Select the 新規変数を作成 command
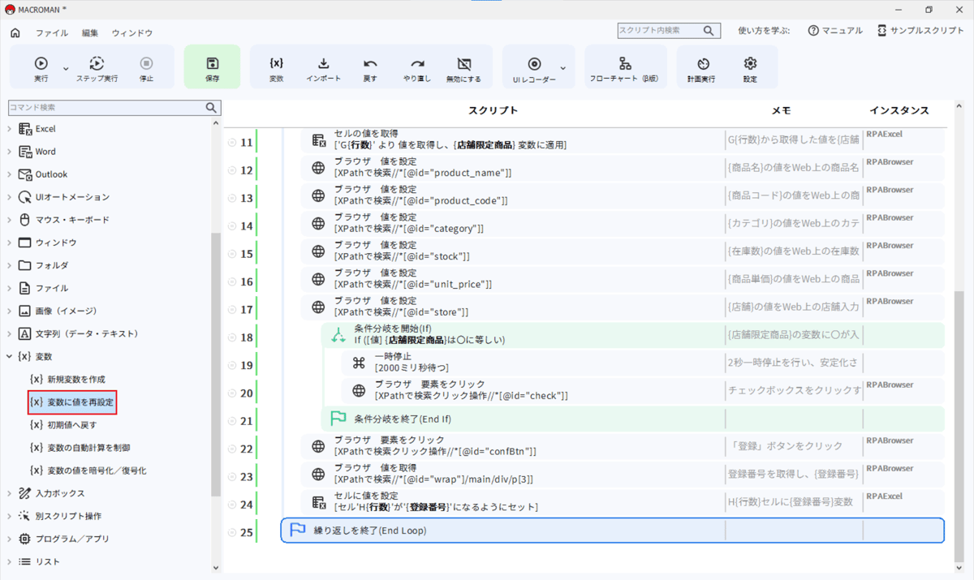The height and width of the screenshot is (580, 974). click(67, 379)
